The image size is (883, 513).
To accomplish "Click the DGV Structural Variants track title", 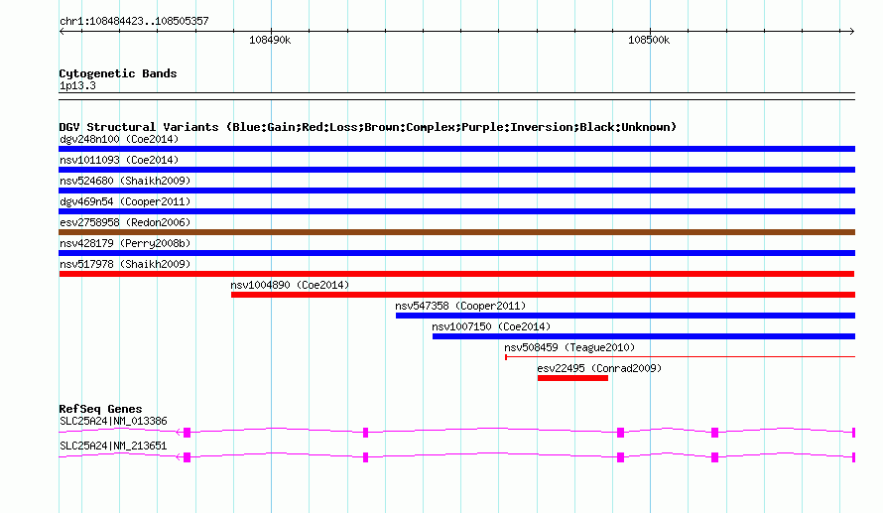I will [368, 127].
